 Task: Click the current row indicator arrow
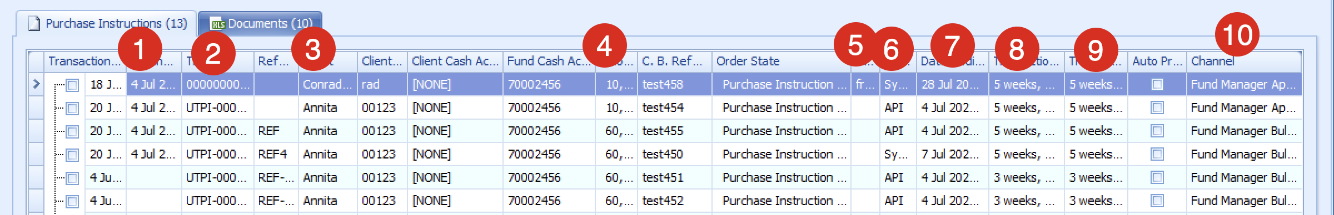click(36, 84)
